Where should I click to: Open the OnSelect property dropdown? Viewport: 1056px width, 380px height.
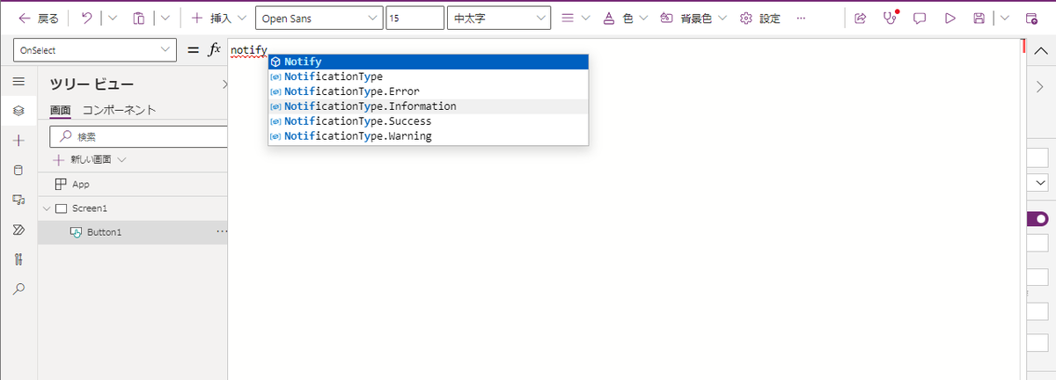tap(94, 51)
